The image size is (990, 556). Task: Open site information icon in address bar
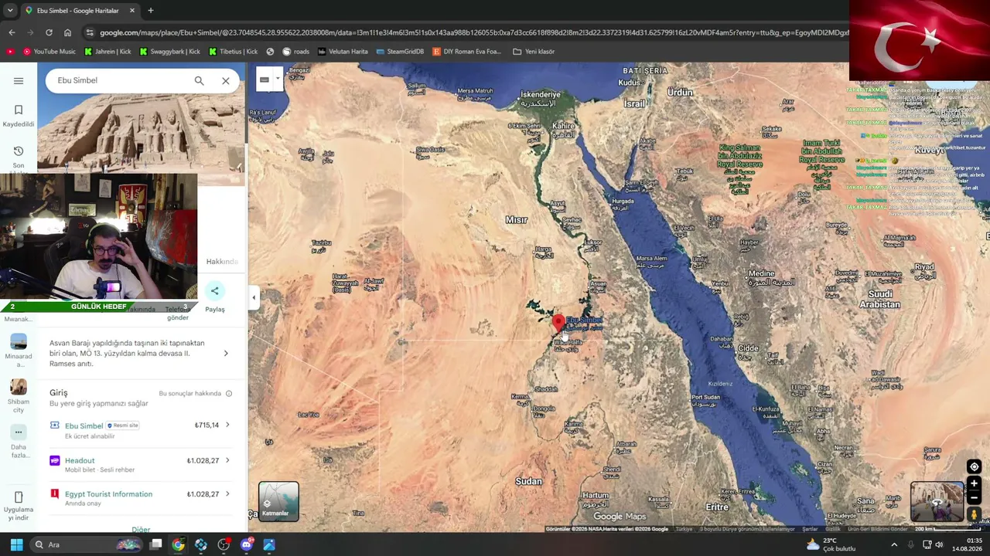[x=90, y=32]
